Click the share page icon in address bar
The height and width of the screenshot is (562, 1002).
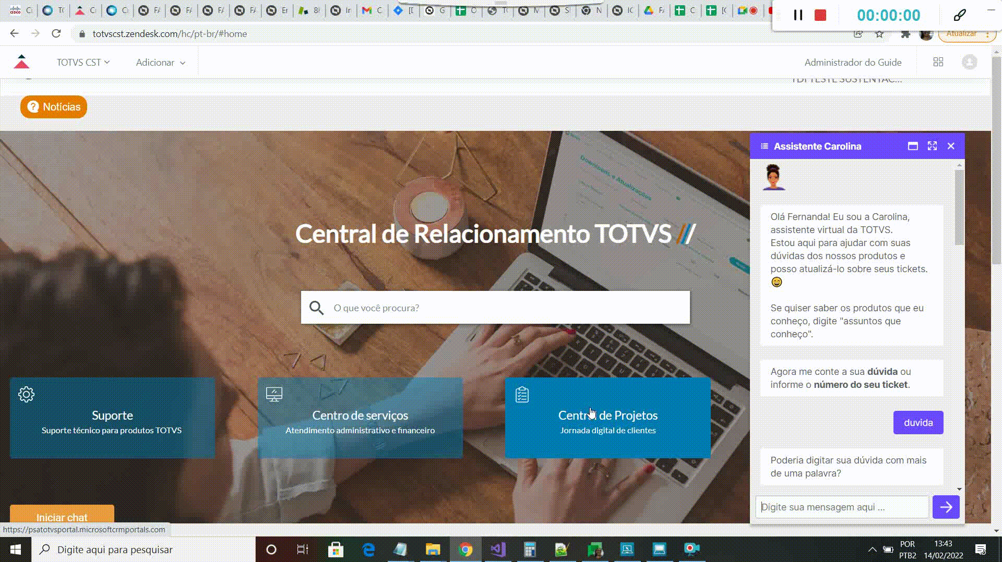point(858,34)
